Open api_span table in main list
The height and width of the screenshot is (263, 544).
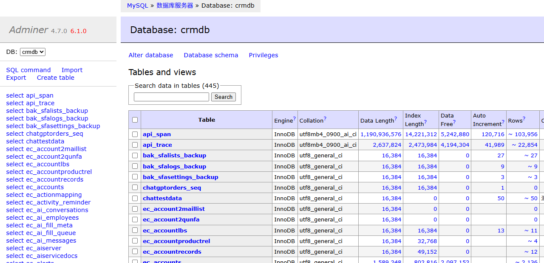click(157, 134)
